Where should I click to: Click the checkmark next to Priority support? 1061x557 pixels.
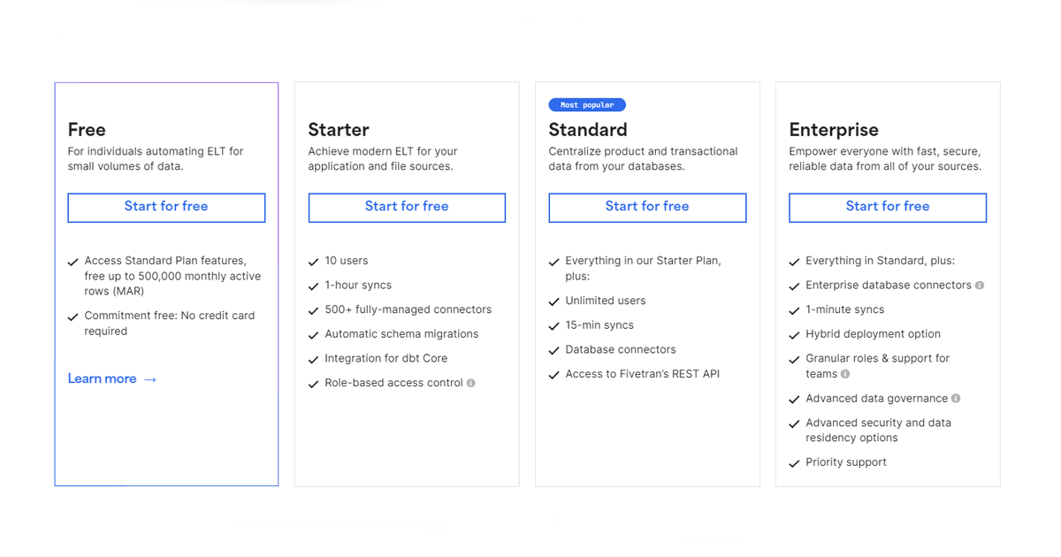pos(794,463)
